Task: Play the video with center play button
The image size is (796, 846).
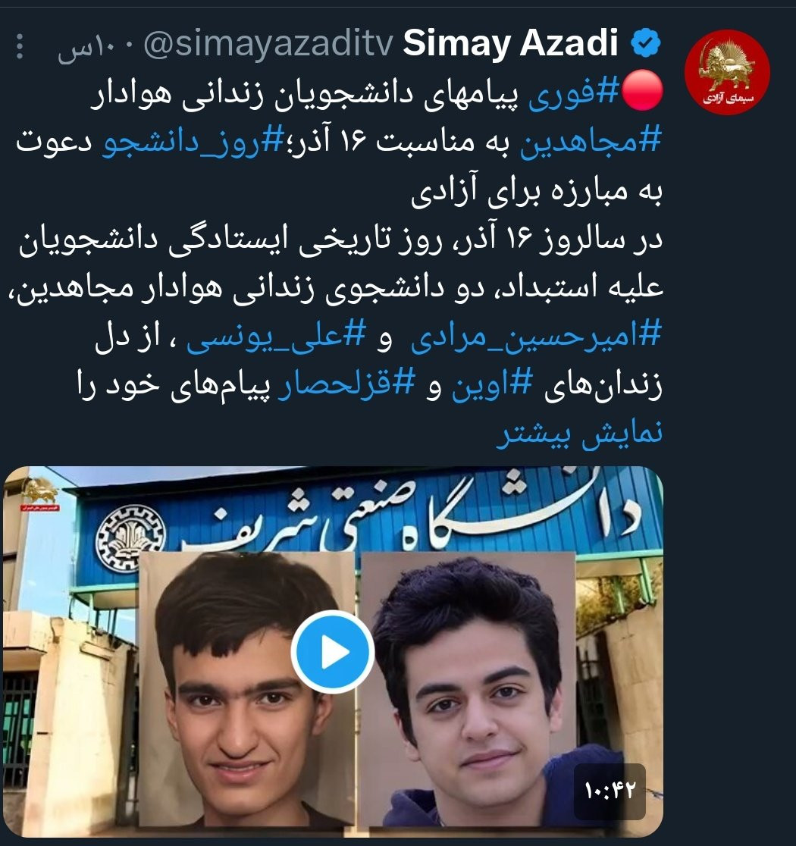Action: click(x=333, y=652)
